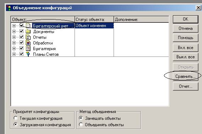This screenshot has width=202, height=134.
Task: Click Вкл. все to enable all
Action: [x=185, y=48]
